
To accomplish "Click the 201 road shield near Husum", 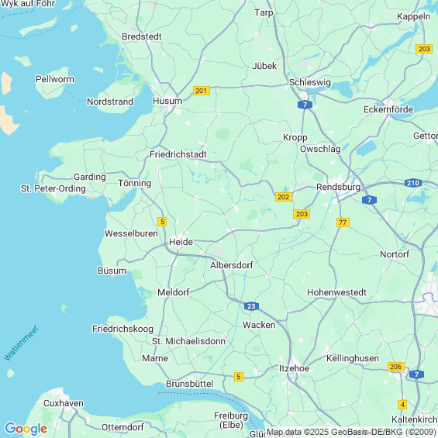I will coord(201,91).
